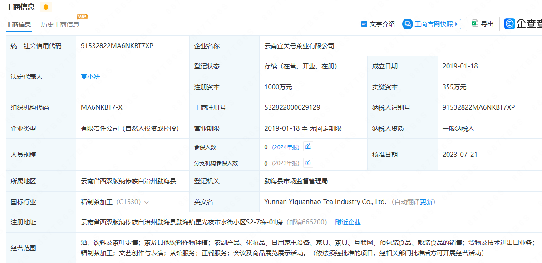
Task: Click the VIP badge on history tab
Action: 82,17
